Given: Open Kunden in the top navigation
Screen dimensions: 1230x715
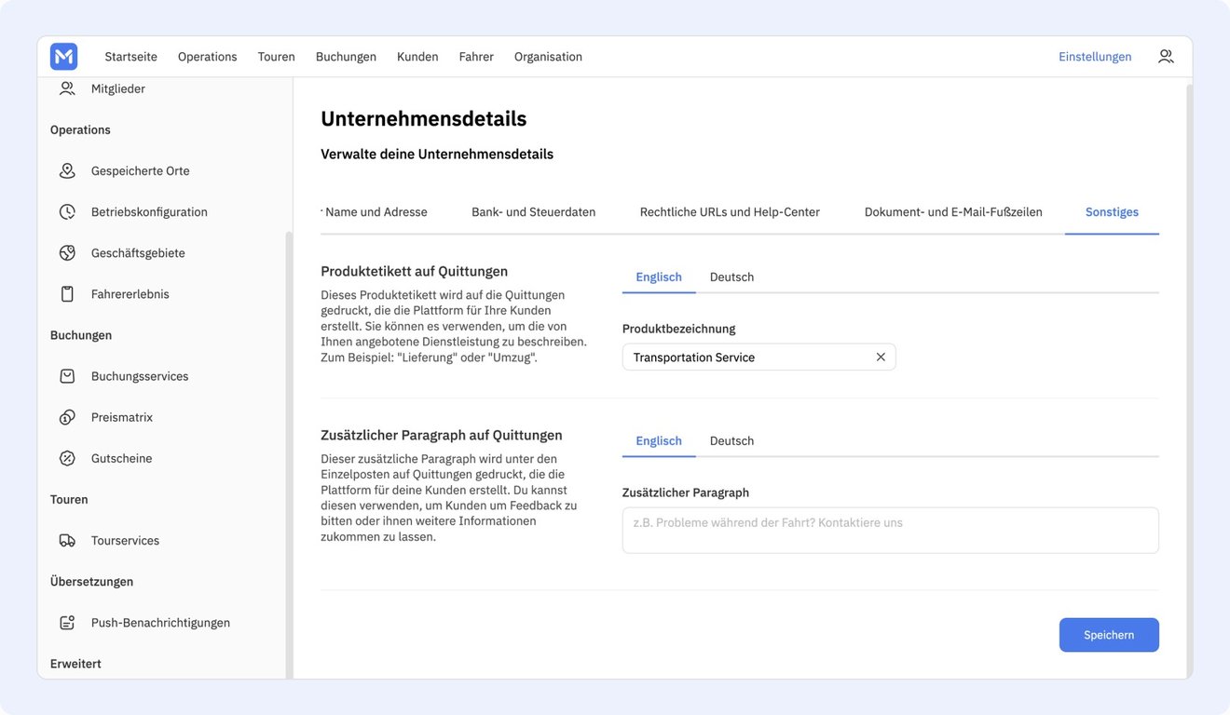Looking at the screenshot, I should (x=417, y=57).
